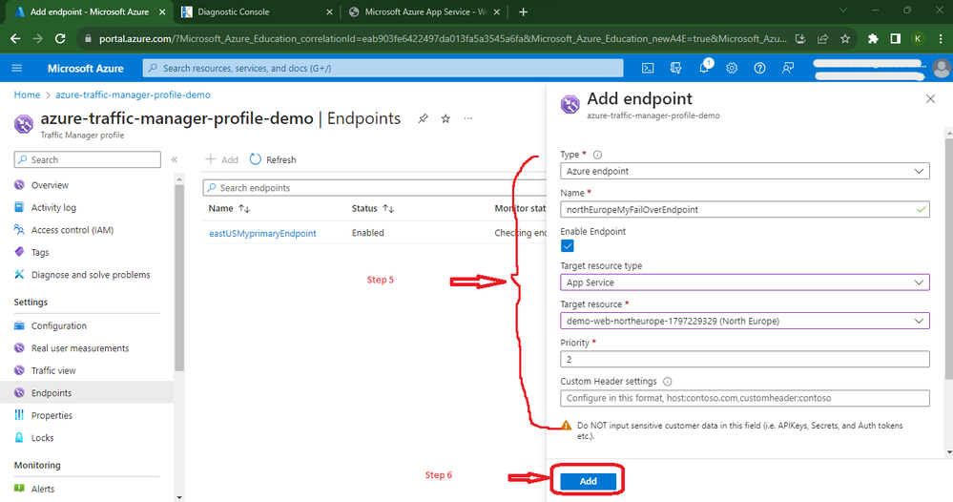
Task: Open the more options ellipsis beside title
Action: tap(468, 118)
